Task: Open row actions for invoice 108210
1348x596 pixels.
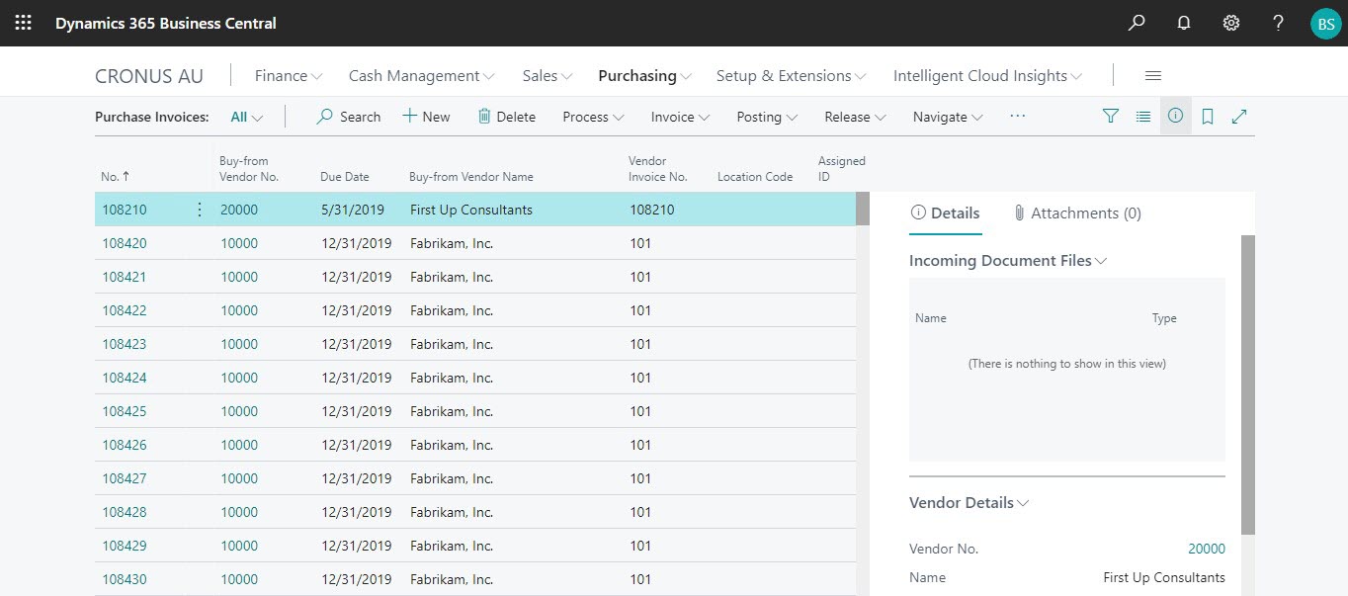Action: click(200, 210)
